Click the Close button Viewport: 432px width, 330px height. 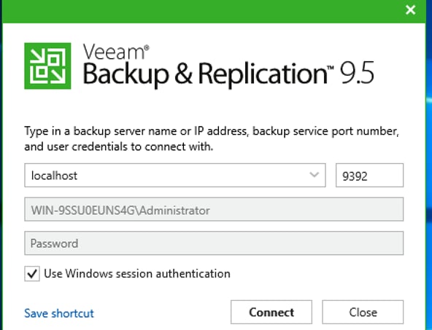pos(363,312)
